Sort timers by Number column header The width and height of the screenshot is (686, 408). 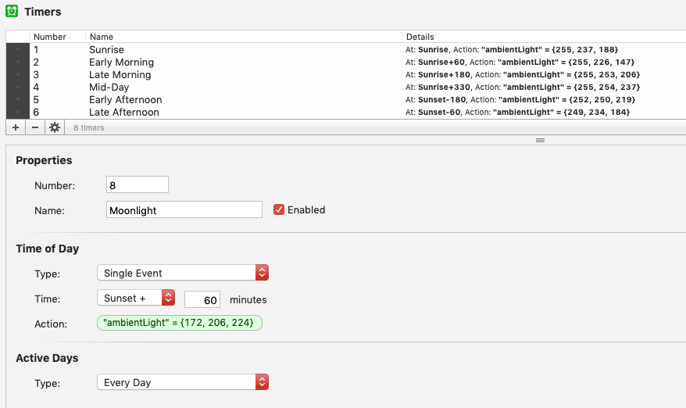pos(50,37)
